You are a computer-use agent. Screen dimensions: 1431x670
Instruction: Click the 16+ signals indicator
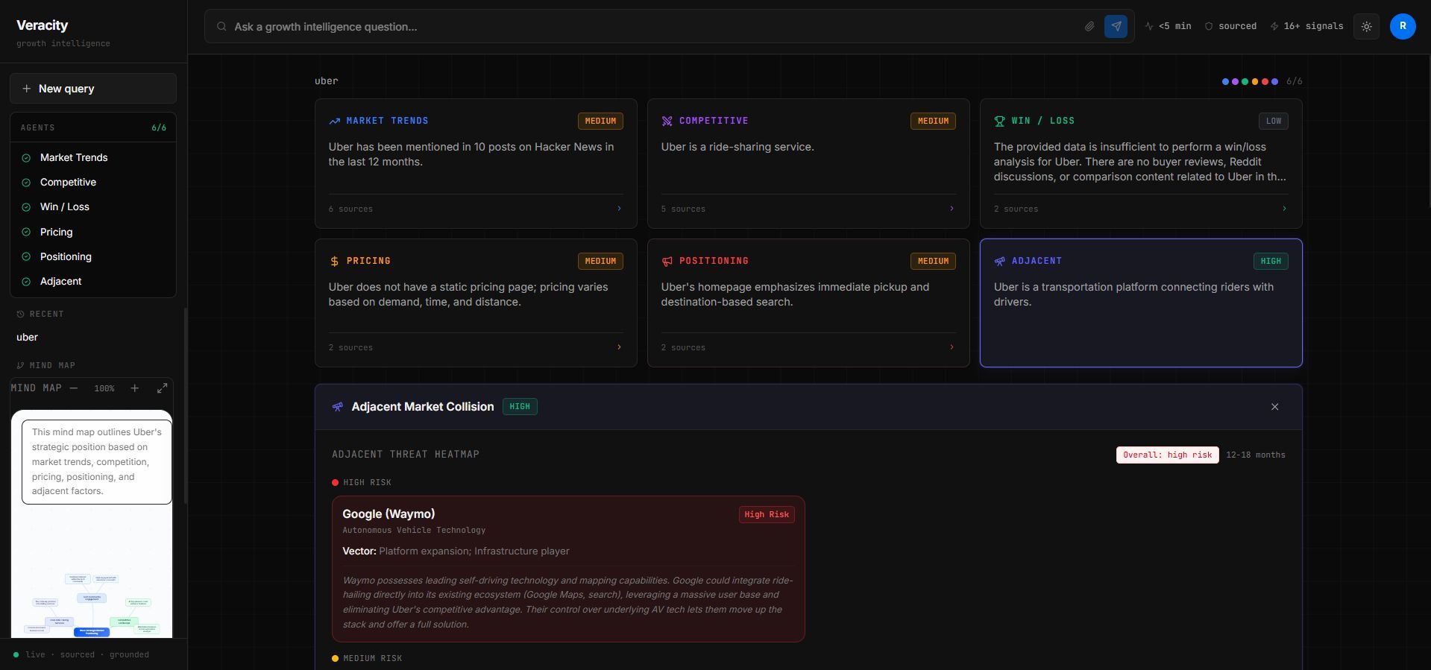1306,26
